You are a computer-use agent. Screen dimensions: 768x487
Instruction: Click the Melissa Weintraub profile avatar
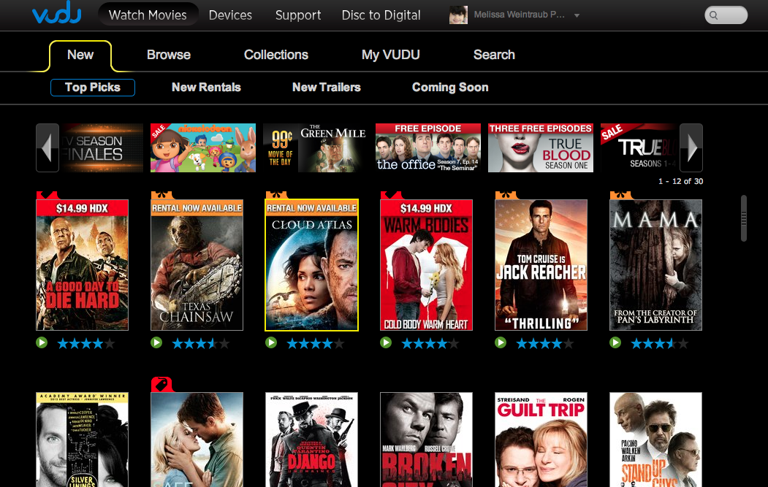[x=458, y=15]
